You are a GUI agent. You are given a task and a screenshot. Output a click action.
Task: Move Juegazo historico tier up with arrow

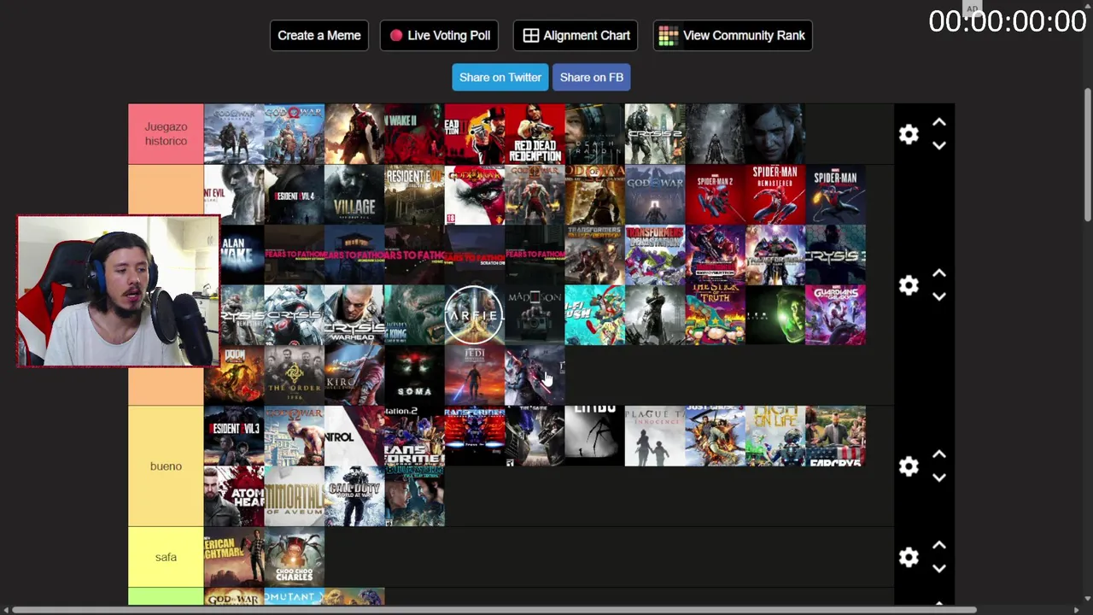point(939,123)
